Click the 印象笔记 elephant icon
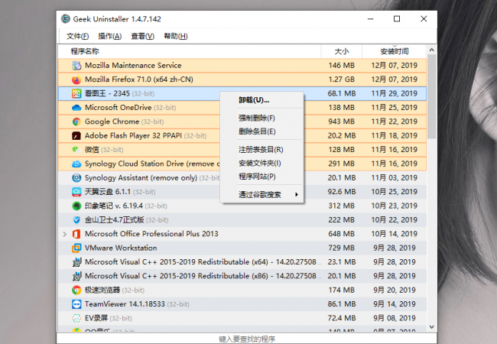Screen dimensions: 497x344 (x=76, y=206)
